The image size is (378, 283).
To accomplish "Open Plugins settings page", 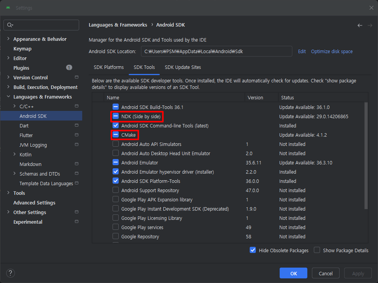I will point(21,68).
